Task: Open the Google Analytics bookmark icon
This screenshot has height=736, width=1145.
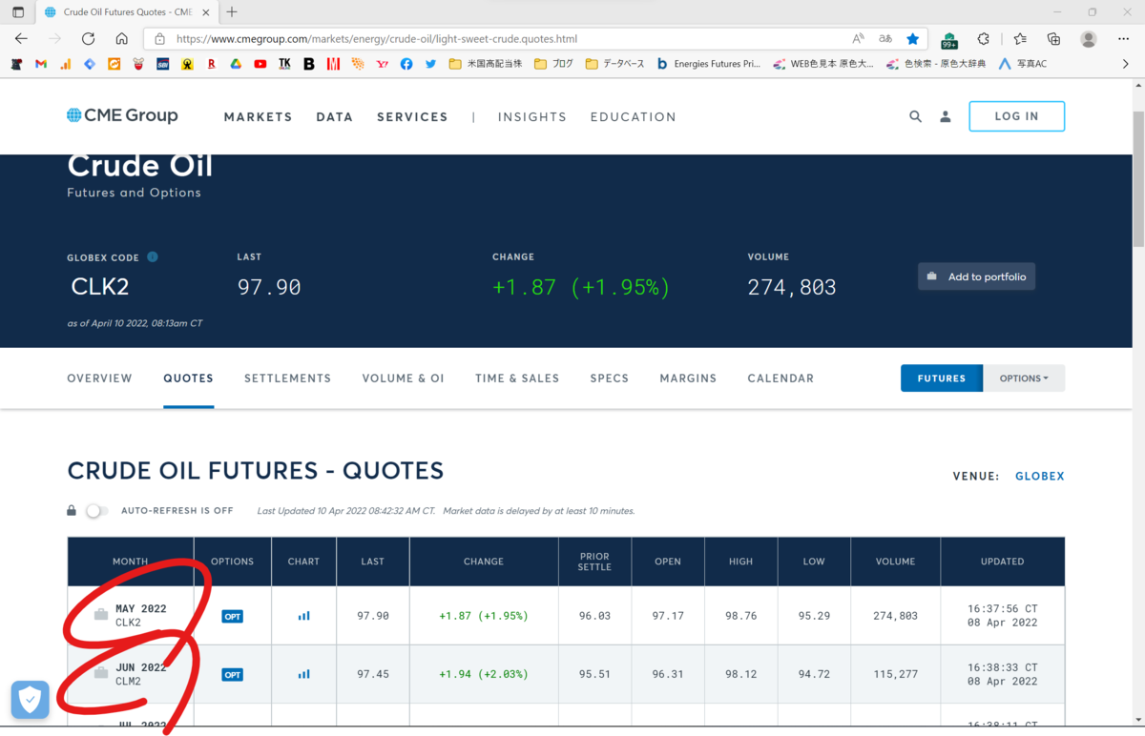Action: (x=65, y=64)
